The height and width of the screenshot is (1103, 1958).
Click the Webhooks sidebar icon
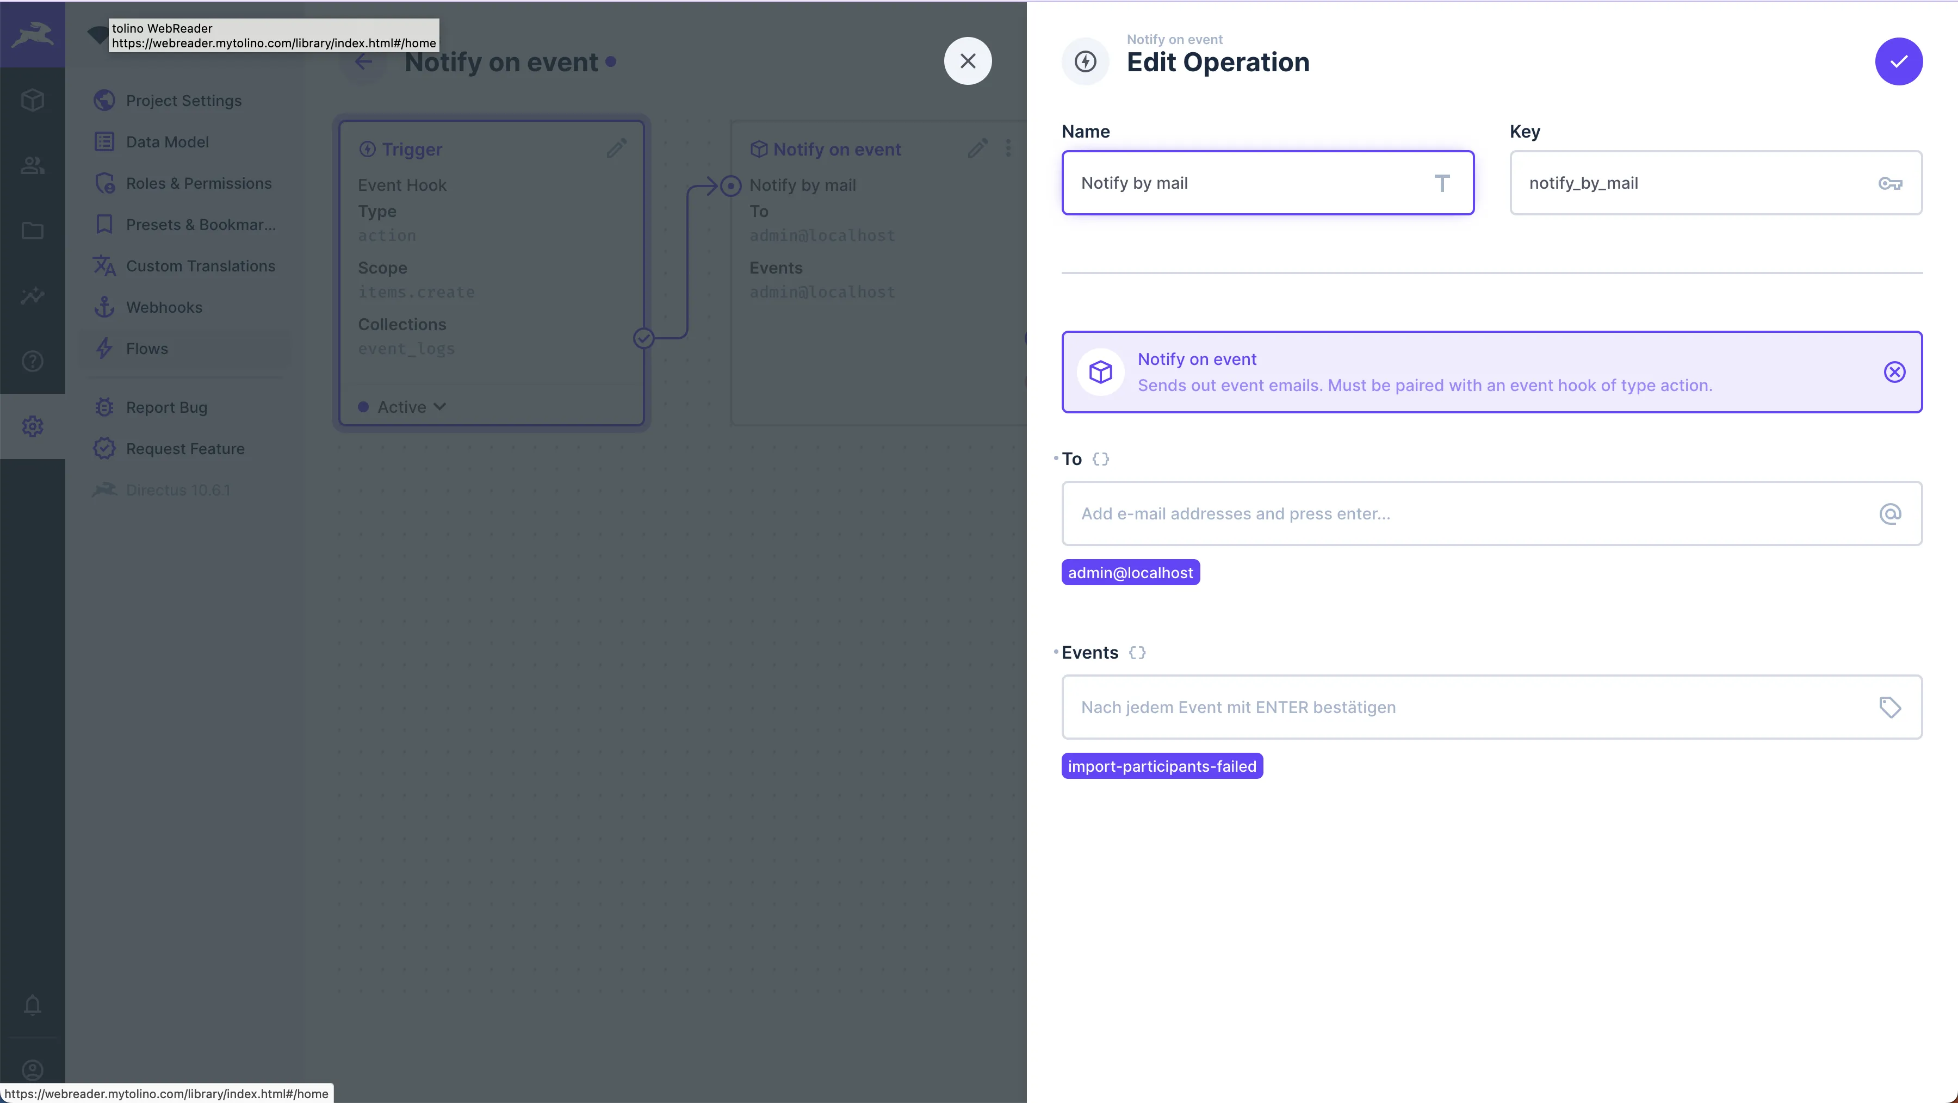click(x=106, y=307)
